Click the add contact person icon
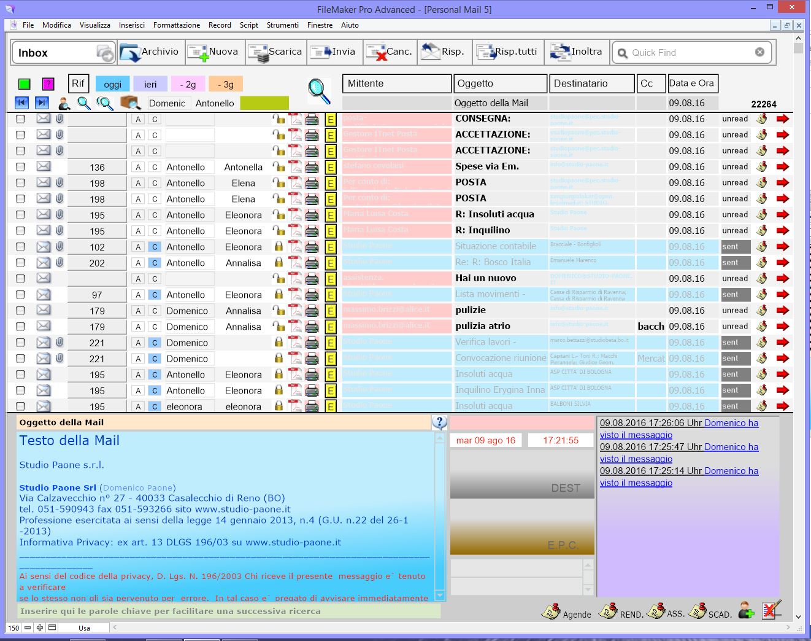This screenshot has width=811, height=641. point(745,610)
